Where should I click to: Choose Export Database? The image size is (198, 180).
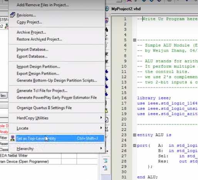point(32,56)
